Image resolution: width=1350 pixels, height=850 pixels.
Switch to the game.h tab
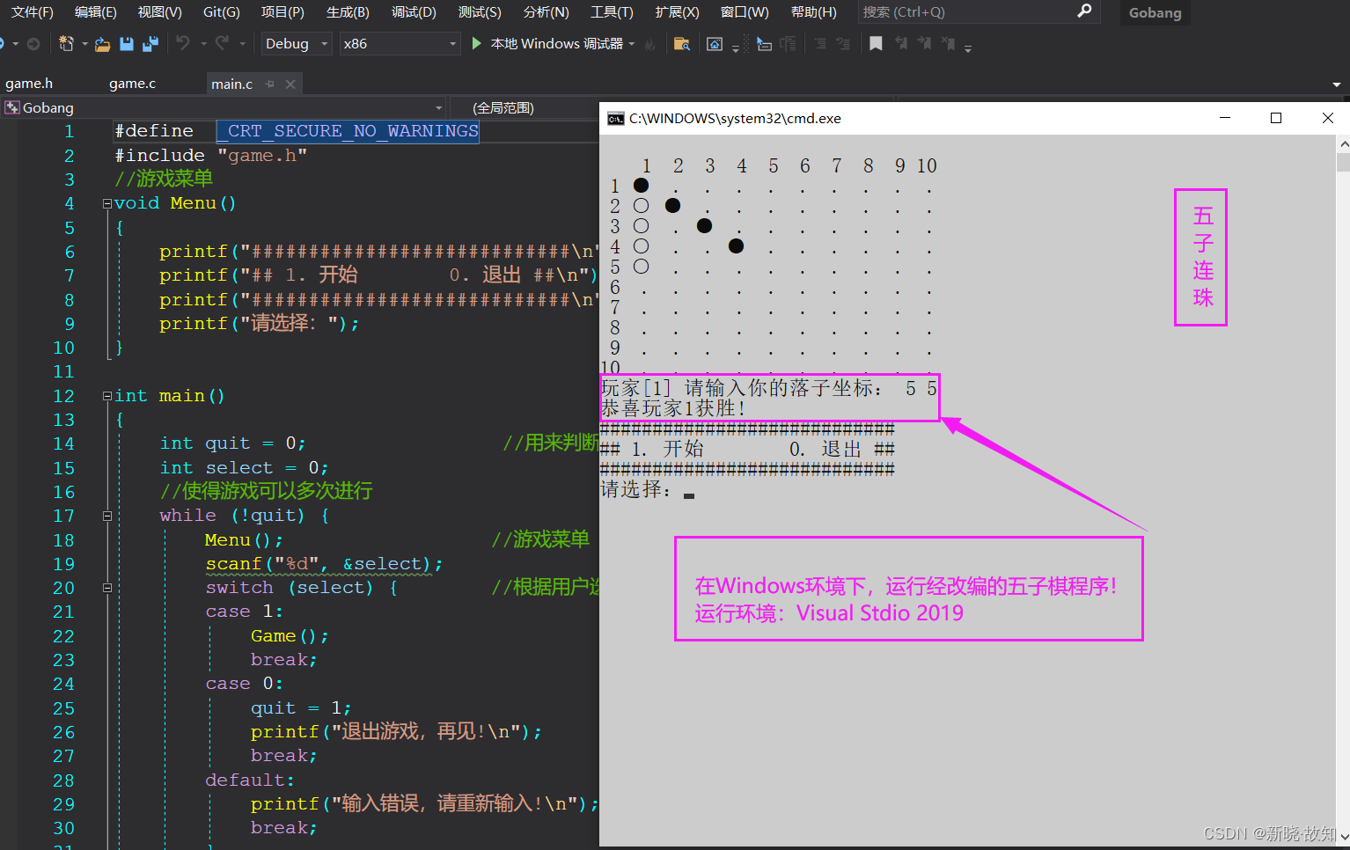(x=29, y=84)
